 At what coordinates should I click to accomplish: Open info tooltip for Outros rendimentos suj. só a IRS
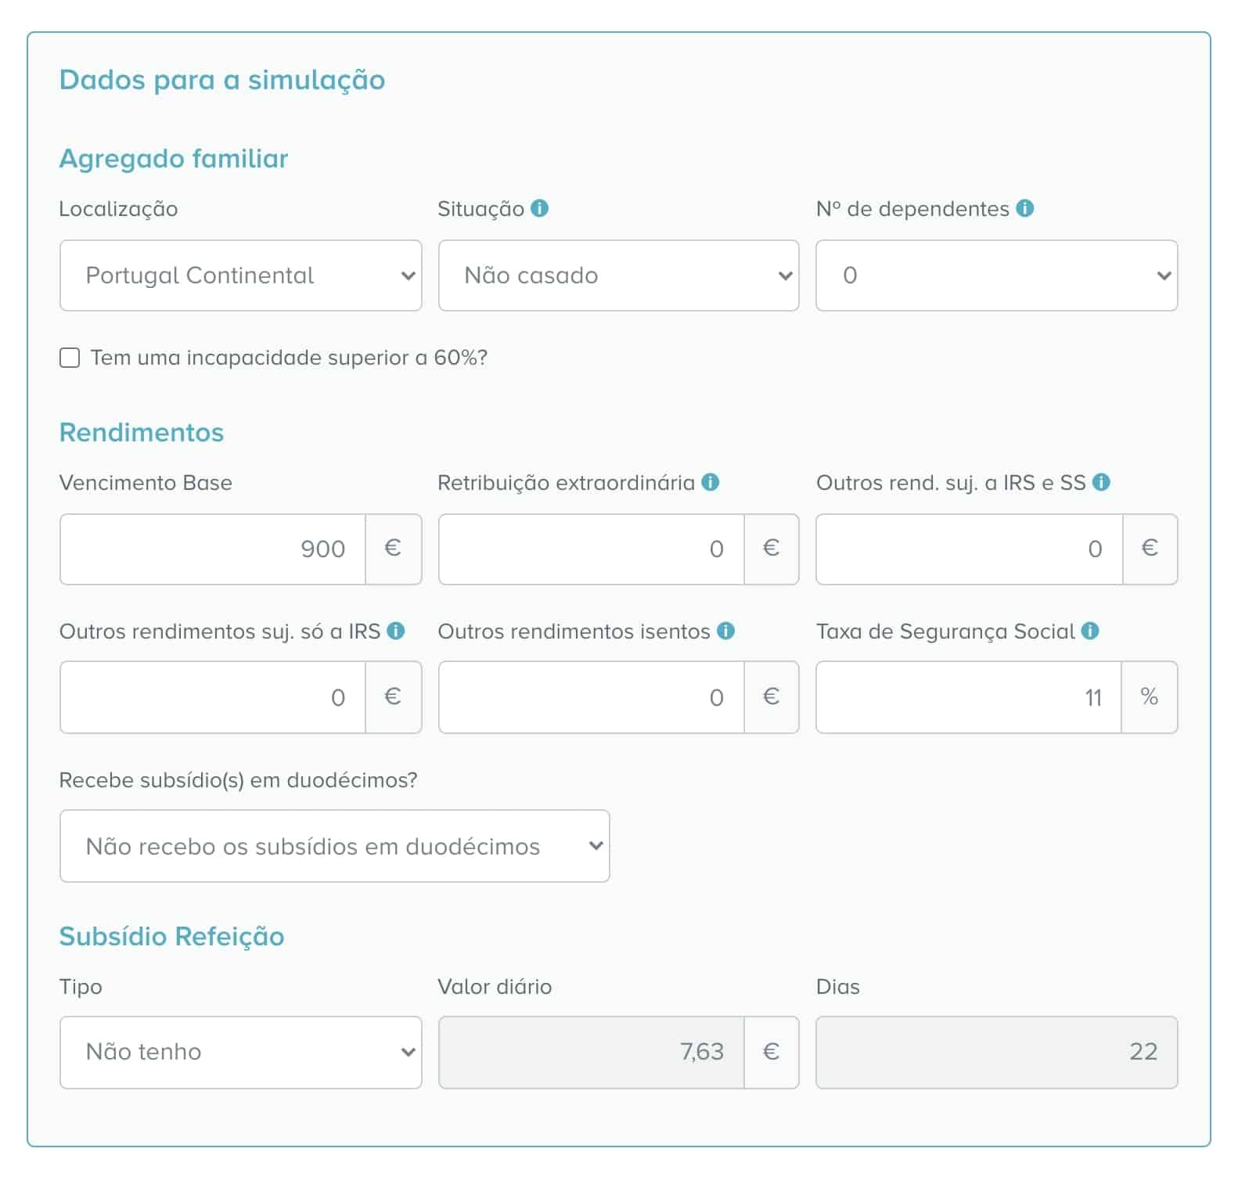click(396, 631)
